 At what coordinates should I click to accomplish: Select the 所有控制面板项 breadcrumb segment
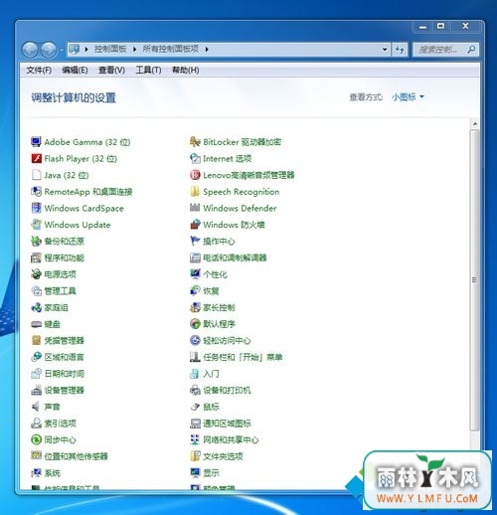pos(171,49)
